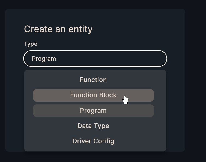Select Function from the type list
This screenshot has width=206, height=162.
[x=93, y=80]
